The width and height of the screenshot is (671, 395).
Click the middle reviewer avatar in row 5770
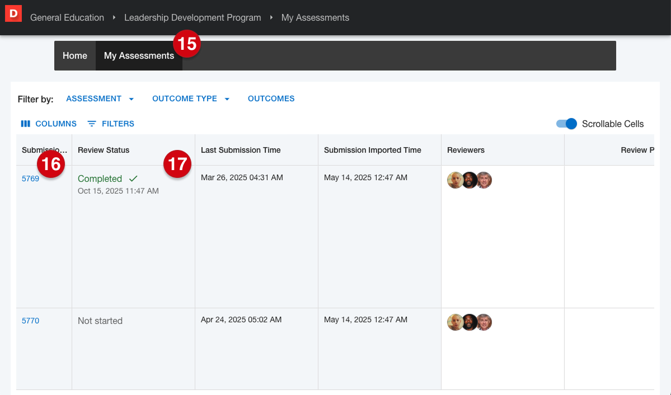click(x=470, y=322)
